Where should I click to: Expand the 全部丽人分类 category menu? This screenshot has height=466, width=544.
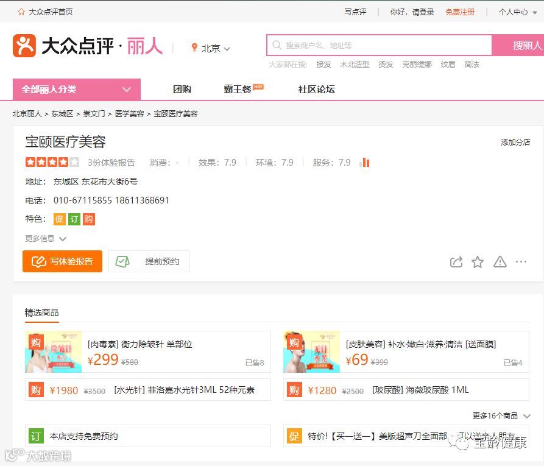coord(77,90)
